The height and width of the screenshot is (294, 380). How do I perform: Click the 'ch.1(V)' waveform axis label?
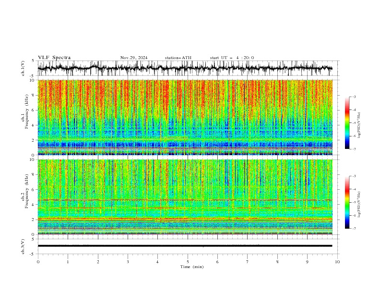click(23, 68)
